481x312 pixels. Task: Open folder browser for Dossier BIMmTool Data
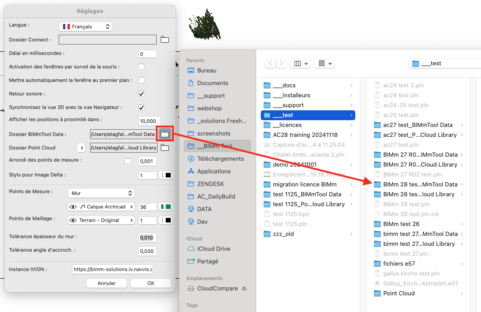(x=165, y=134)
